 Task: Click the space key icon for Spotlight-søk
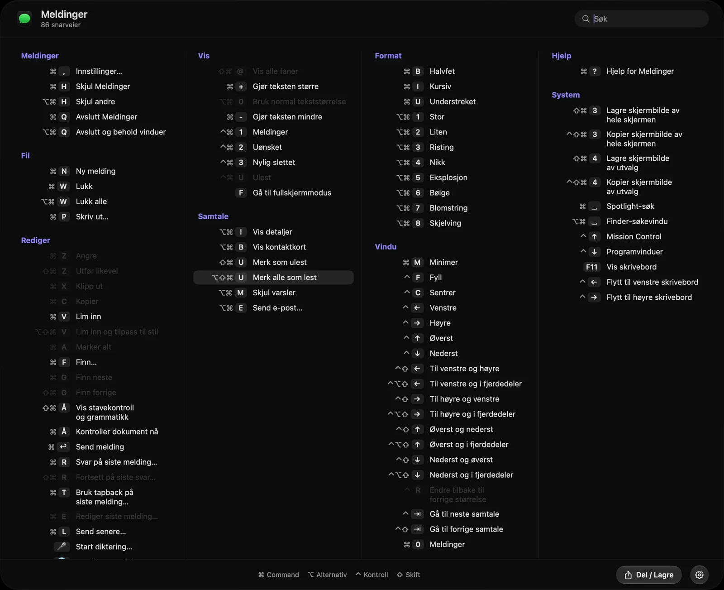[x=594, y=206]
